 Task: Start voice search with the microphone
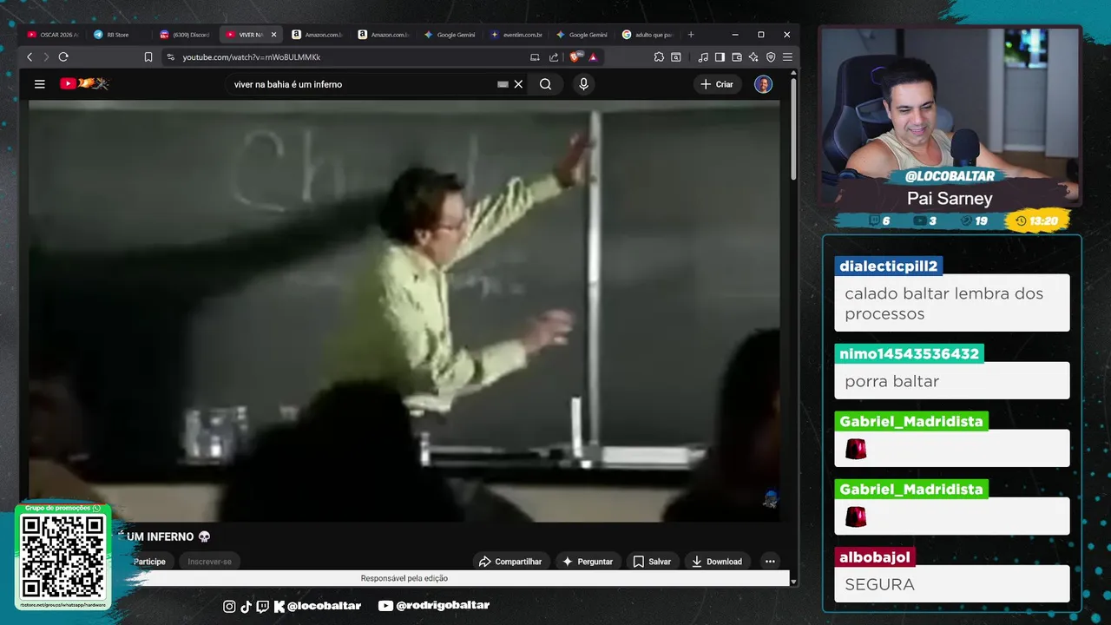[x=583, y=84]
